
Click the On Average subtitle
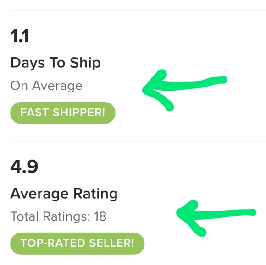(46, 86)
